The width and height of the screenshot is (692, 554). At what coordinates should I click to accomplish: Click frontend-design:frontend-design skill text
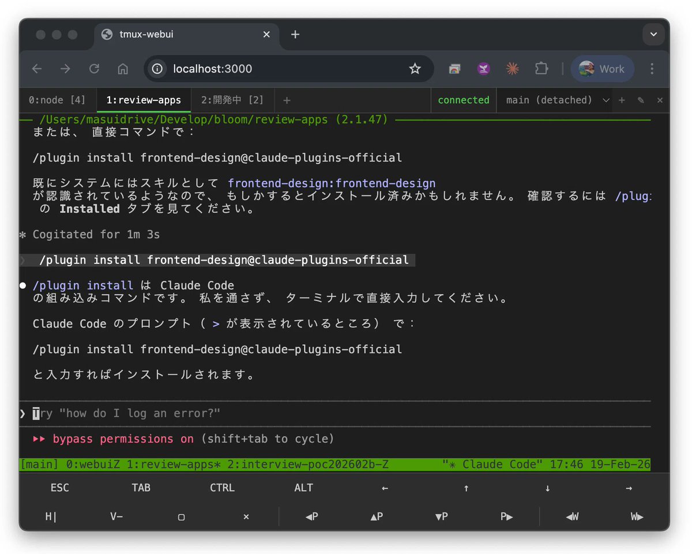tap(332, 183)
